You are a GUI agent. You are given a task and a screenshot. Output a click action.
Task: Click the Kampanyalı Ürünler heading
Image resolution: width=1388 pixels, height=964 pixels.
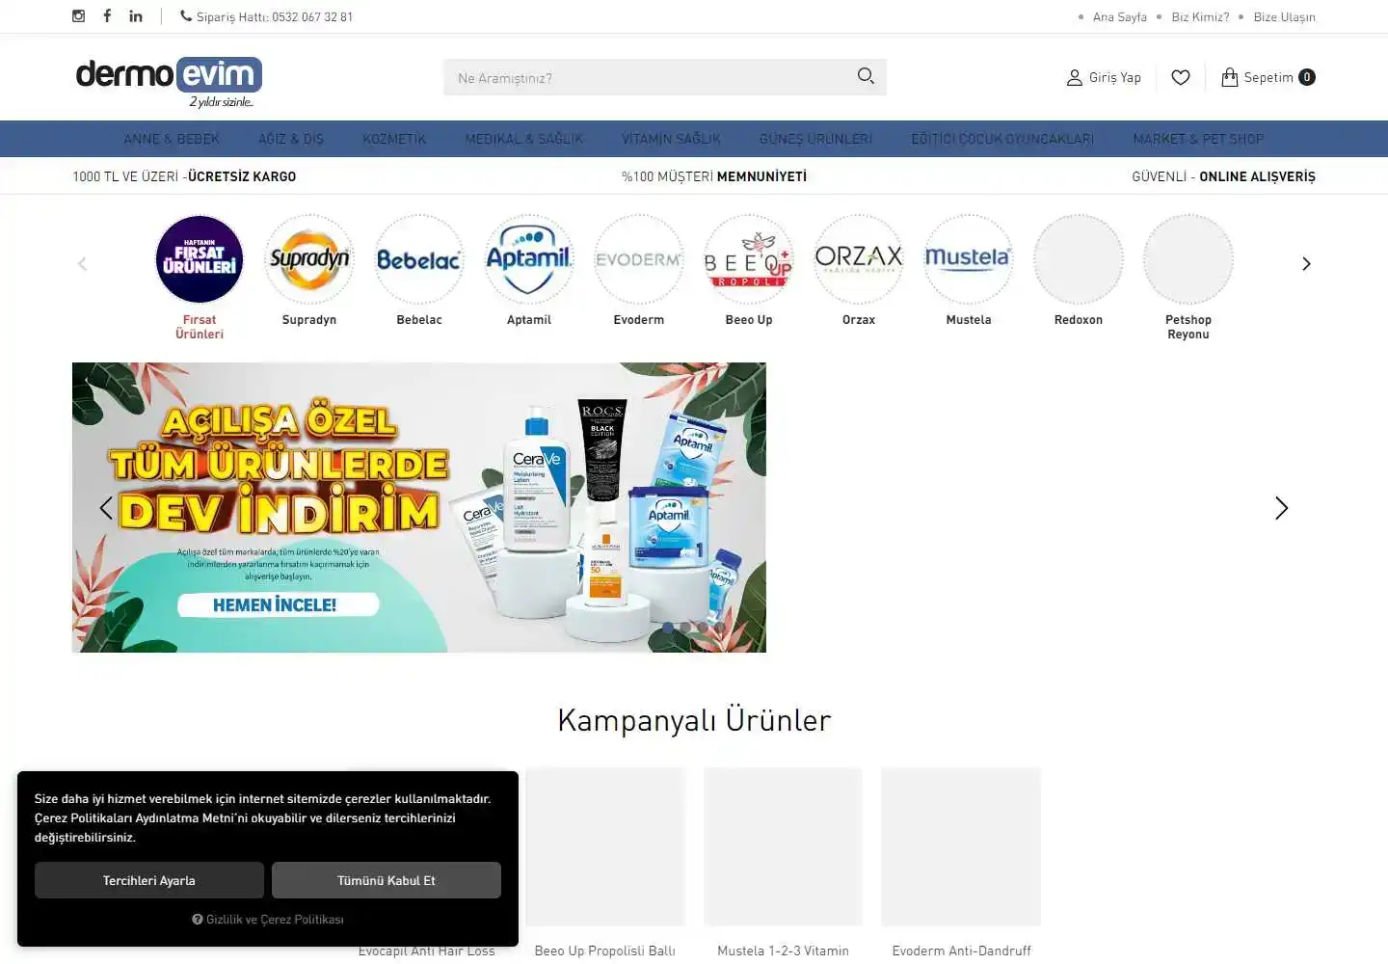[x=694, y=720]
